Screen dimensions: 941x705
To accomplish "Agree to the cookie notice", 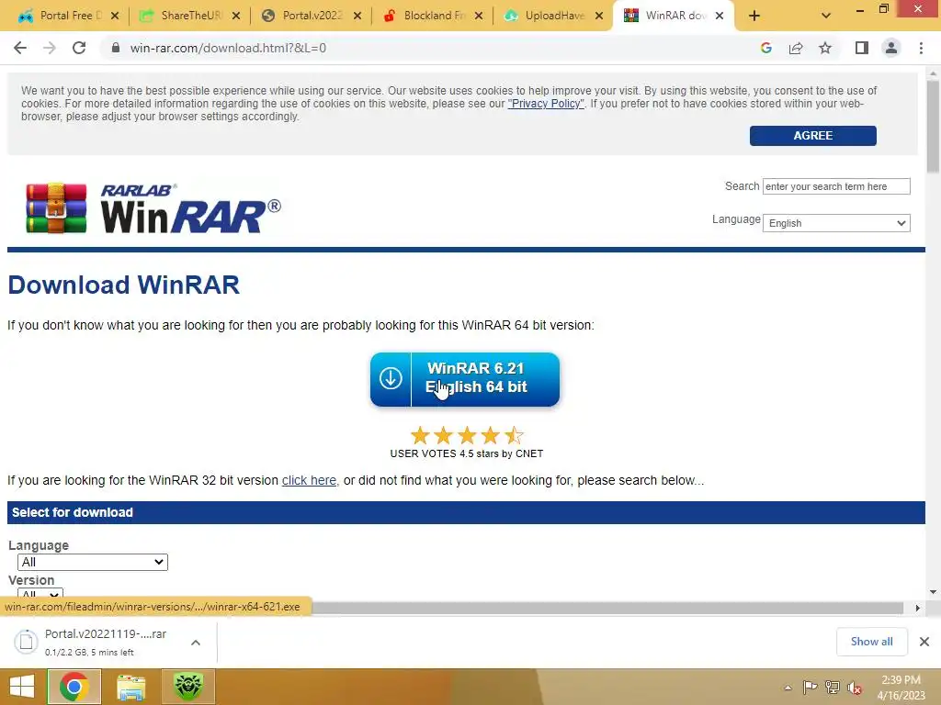I will coord(812,136).
